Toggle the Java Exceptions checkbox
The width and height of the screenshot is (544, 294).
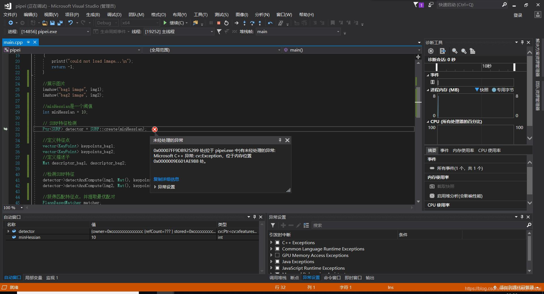click(x=277, y=261)
